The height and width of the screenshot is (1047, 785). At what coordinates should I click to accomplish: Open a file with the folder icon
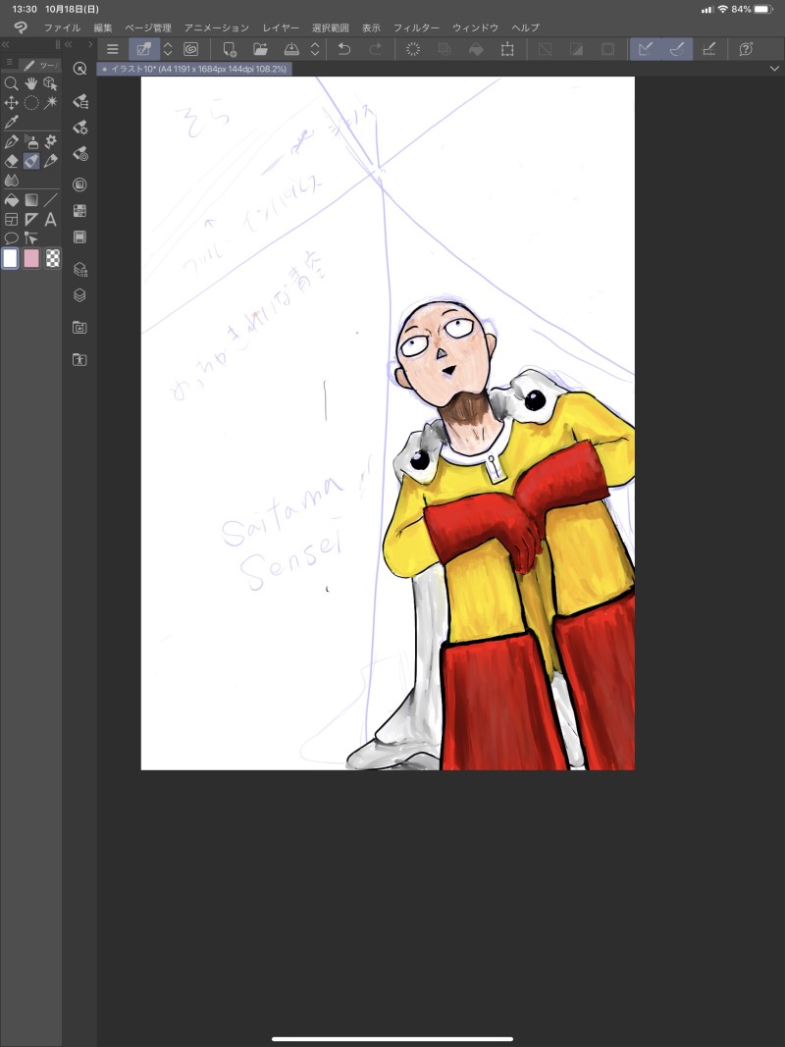pyautogui.click(x=260, y=49)
